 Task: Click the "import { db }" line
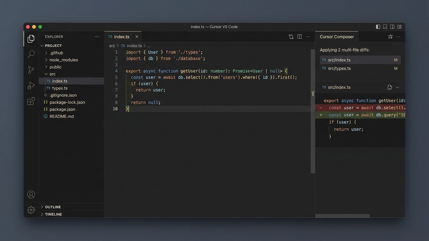click(x=166, y=59)
